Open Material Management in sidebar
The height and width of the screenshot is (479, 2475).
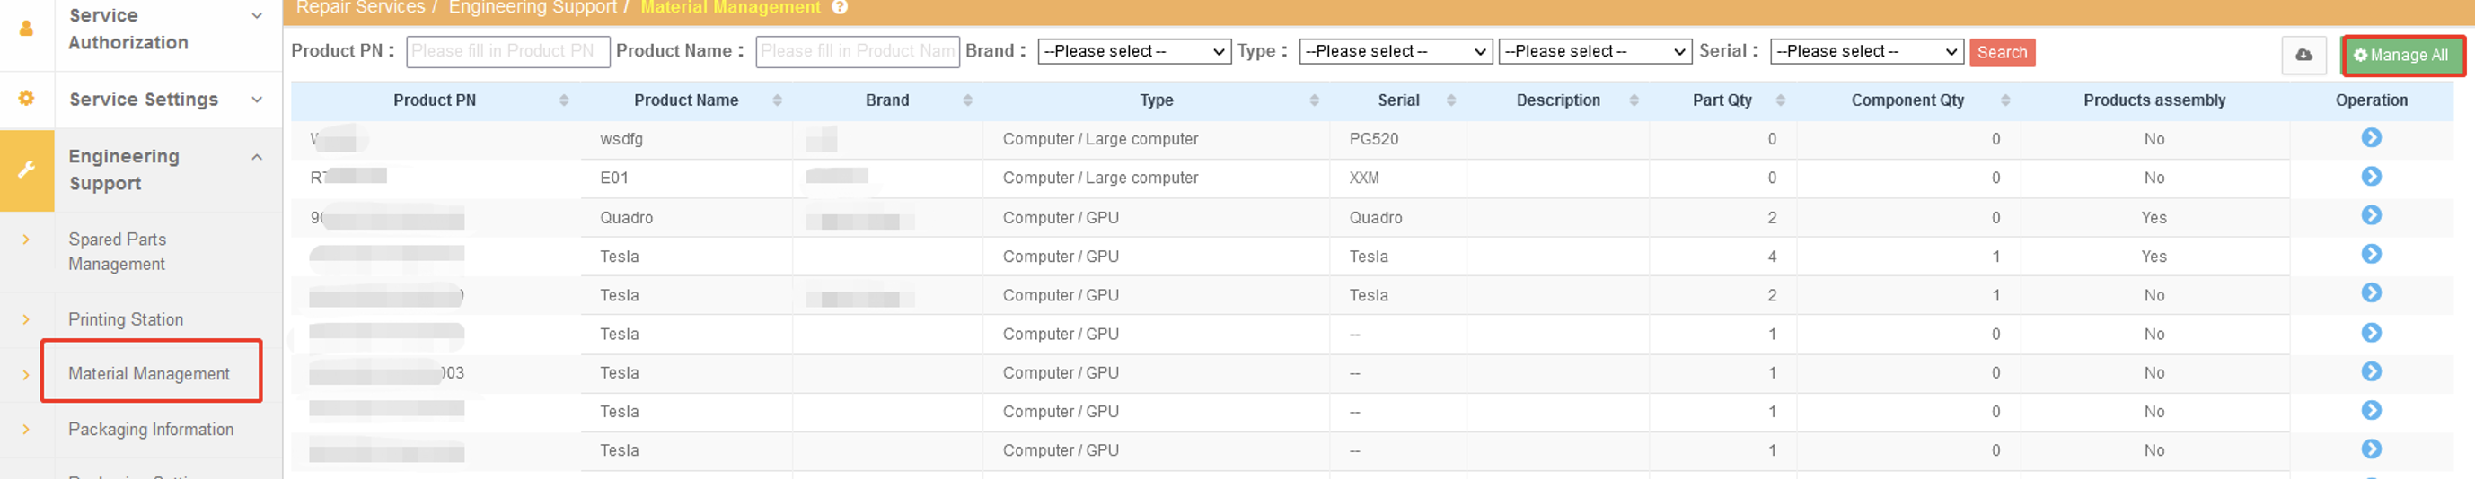tap(149, 373)
